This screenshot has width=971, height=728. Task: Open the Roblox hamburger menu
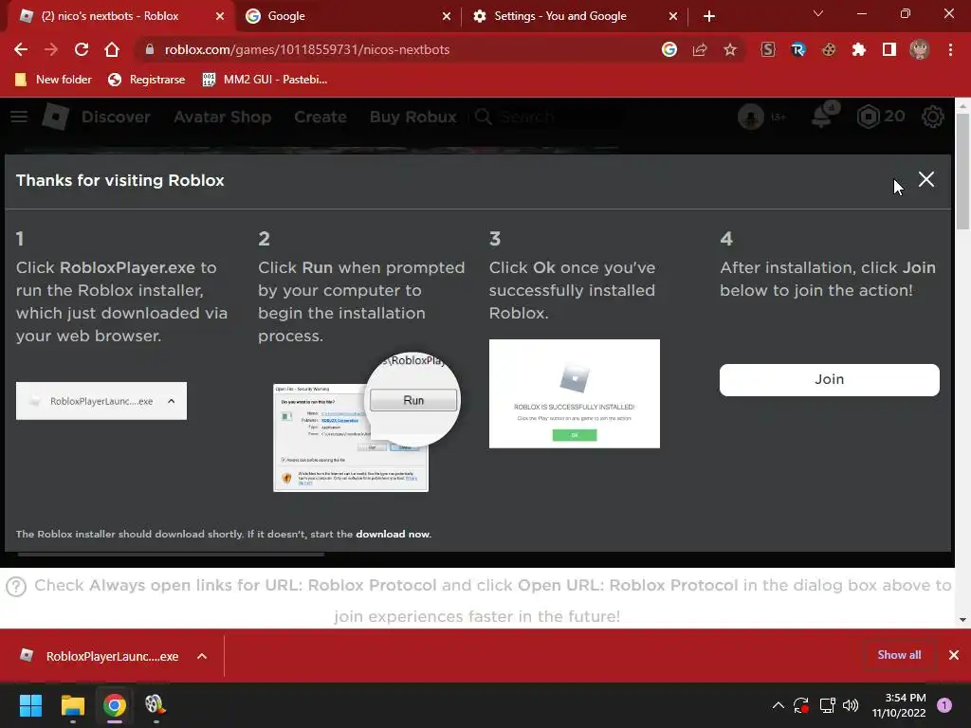[x=19, y=117]
